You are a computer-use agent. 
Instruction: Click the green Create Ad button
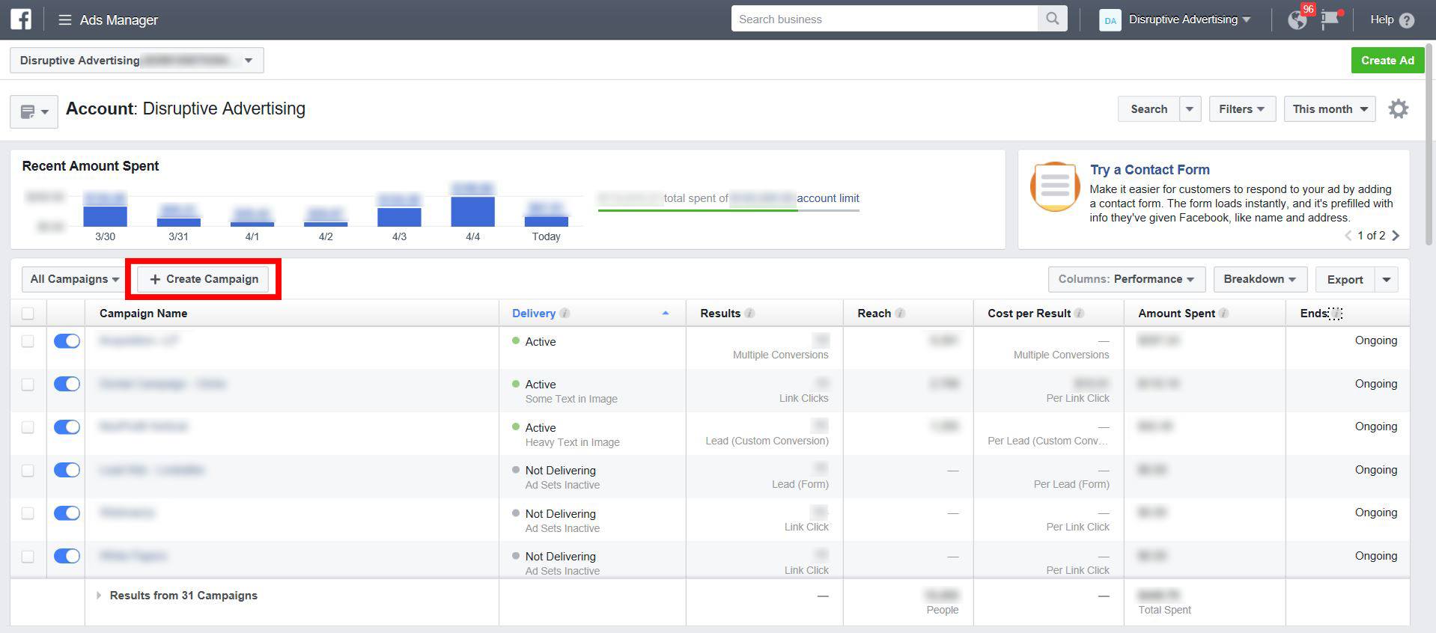coord(1387,61)
